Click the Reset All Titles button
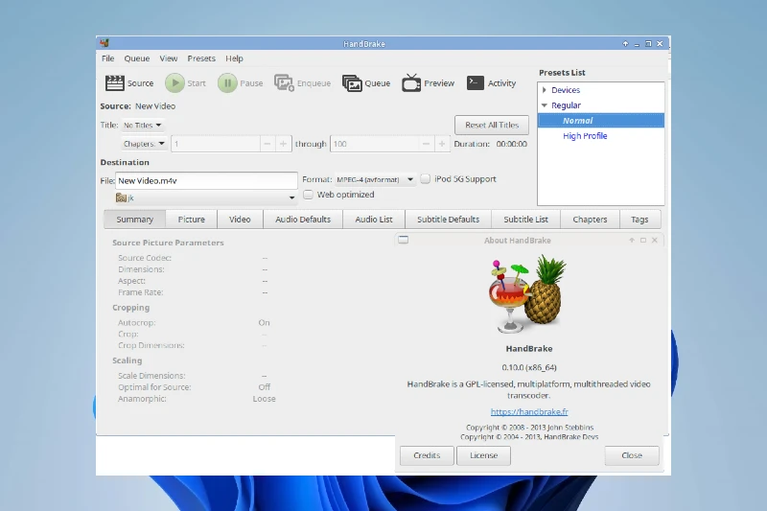 [x=492, y=126]
